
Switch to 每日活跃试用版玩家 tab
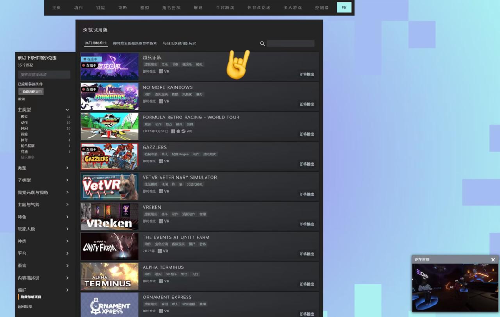coord(180,44)
